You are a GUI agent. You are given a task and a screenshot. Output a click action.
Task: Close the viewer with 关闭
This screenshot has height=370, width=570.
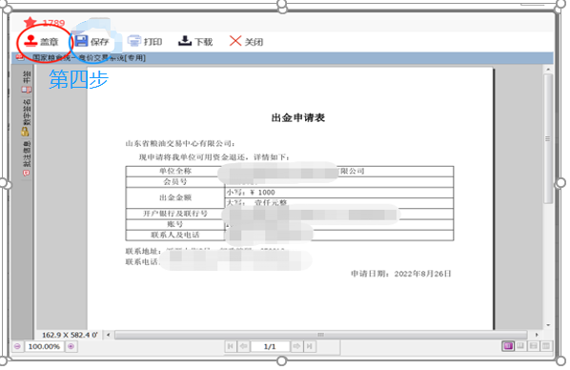pyautogui.click(x=246, y=41)
